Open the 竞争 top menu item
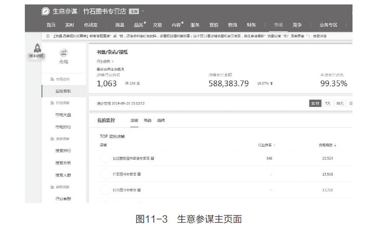 click(x=297, y=25)
